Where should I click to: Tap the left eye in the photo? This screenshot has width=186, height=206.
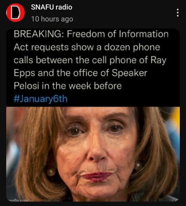[75, 131]
